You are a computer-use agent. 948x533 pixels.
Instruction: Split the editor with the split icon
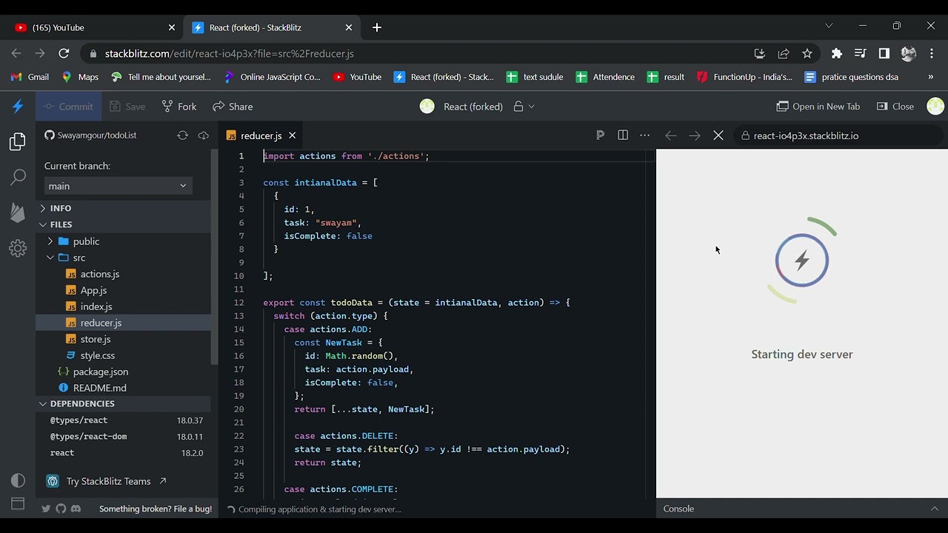click(x=623, y=135)
